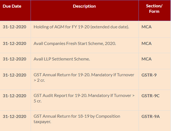
Task: Click the GSTR-9C form cell
Action: [150, 96]
